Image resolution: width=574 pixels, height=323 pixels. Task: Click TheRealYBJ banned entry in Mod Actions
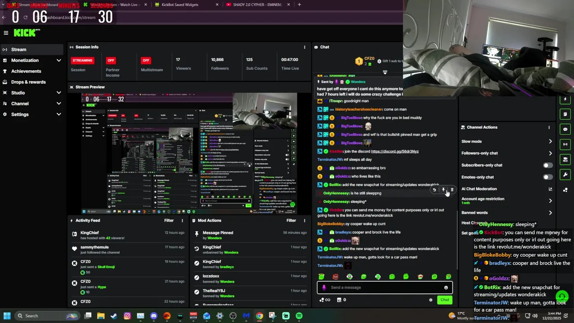tap(214, 291)
